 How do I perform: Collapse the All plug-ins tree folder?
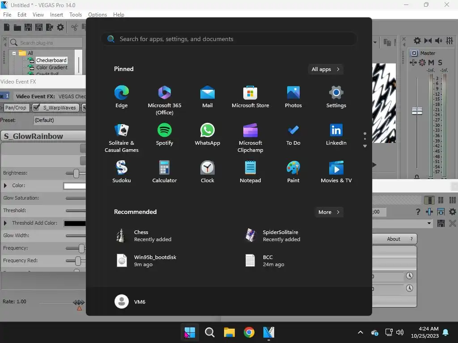pyautogui.click(x=14, y=53)
